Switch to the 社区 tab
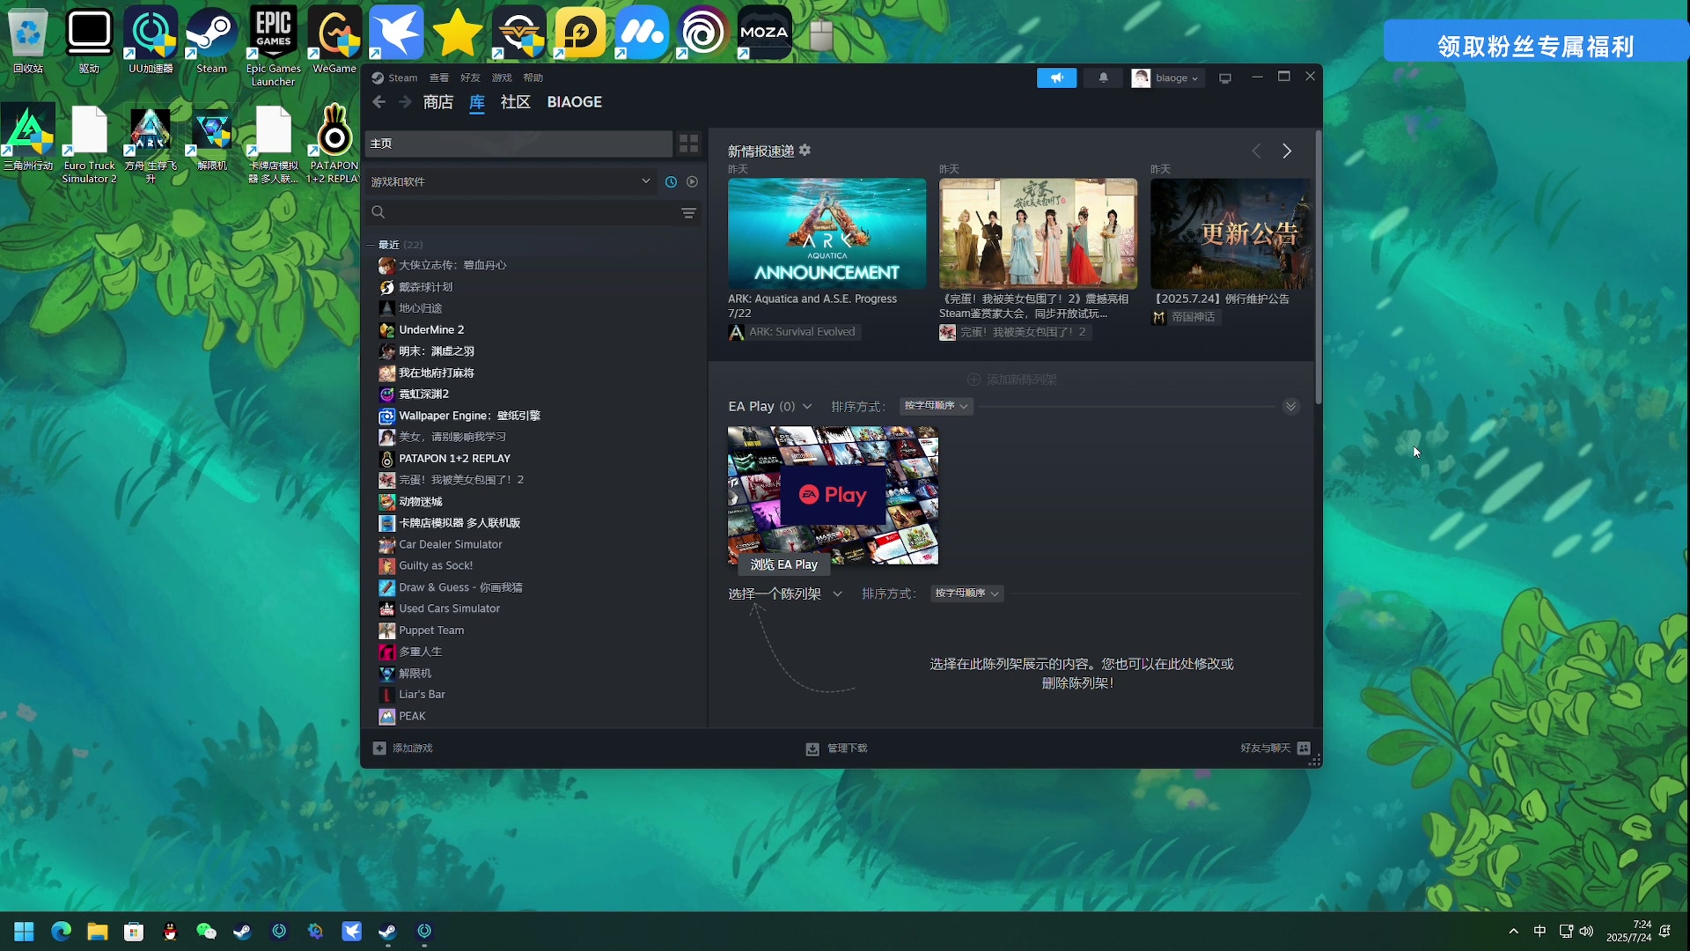Image resolution: width=1690 pixels, height=951 pixels. click(516, 102)
